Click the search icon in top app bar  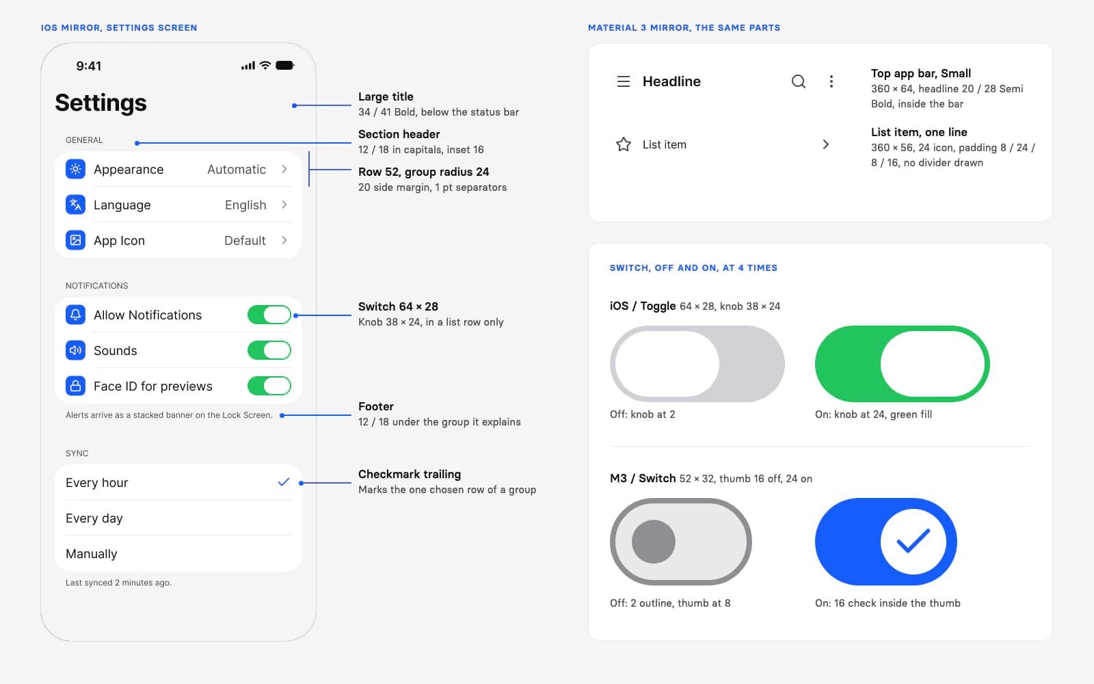coord(799,81)
